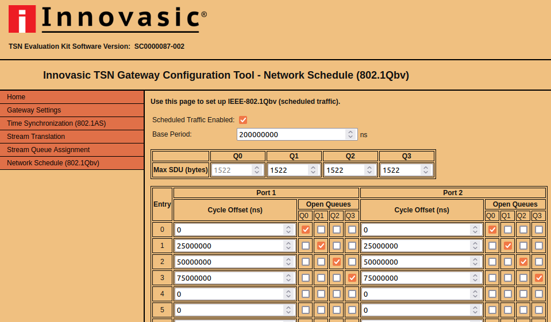551x322 pixels.
Task: Click the Base Period spinner arrows
Action: coord(350,134)
